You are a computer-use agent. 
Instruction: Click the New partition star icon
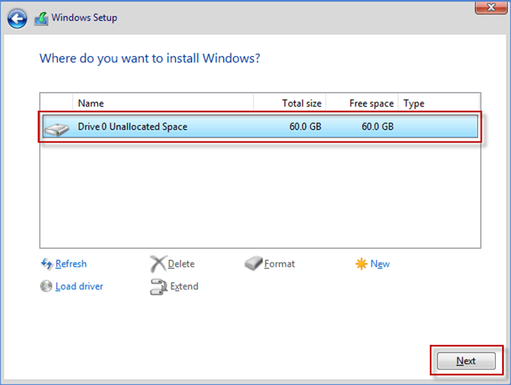(361, 264)
